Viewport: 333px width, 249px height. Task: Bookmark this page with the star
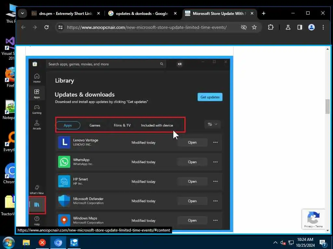pyautogui.click(x=254, y=27)
